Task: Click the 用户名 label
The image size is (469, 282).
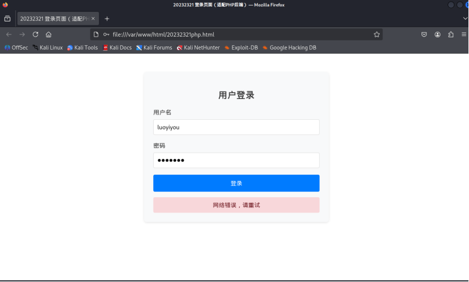Action: pyautogui.click(x=162, y=112)
